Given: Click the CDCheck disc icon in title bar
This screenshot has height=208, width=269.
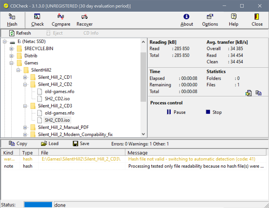Looking at the screenshot, I should pyautogui.click(x=6, y=6).
